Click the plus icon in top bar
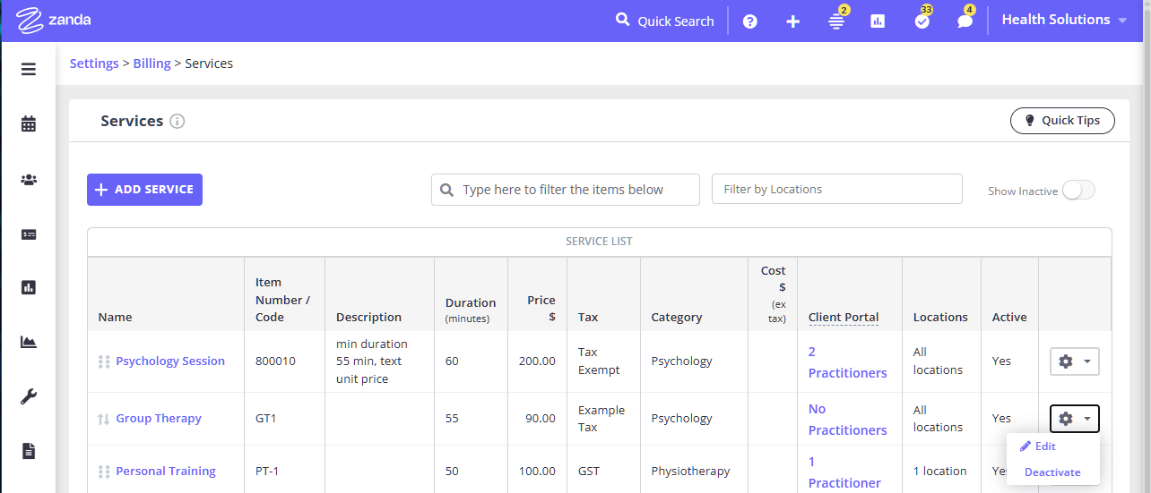This screenshot has height=493, width=1151. (x=793, y=21)
